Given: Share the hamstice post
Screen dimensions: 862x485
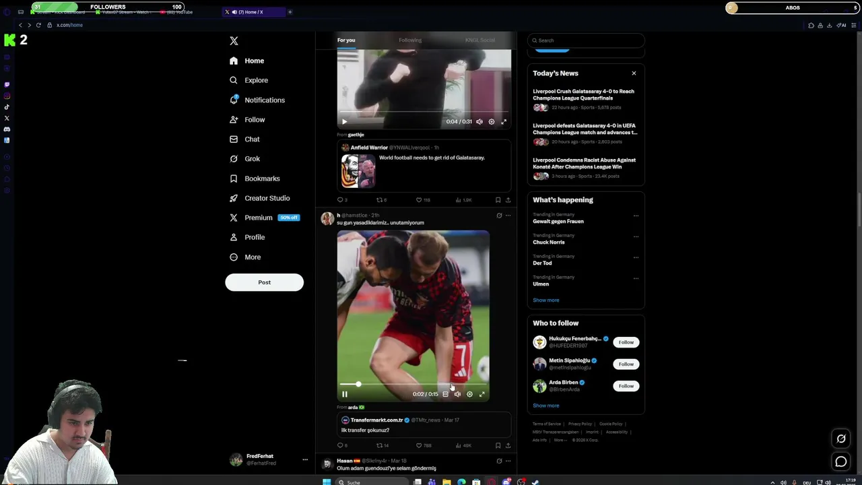Looking at the screenshot, I should pyautogui.click(x=508, y=445).
